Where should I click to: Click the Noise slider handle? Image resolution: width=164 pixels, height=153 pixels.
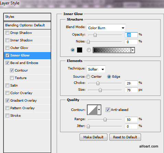pyautogui.click(x=88, y=42)
